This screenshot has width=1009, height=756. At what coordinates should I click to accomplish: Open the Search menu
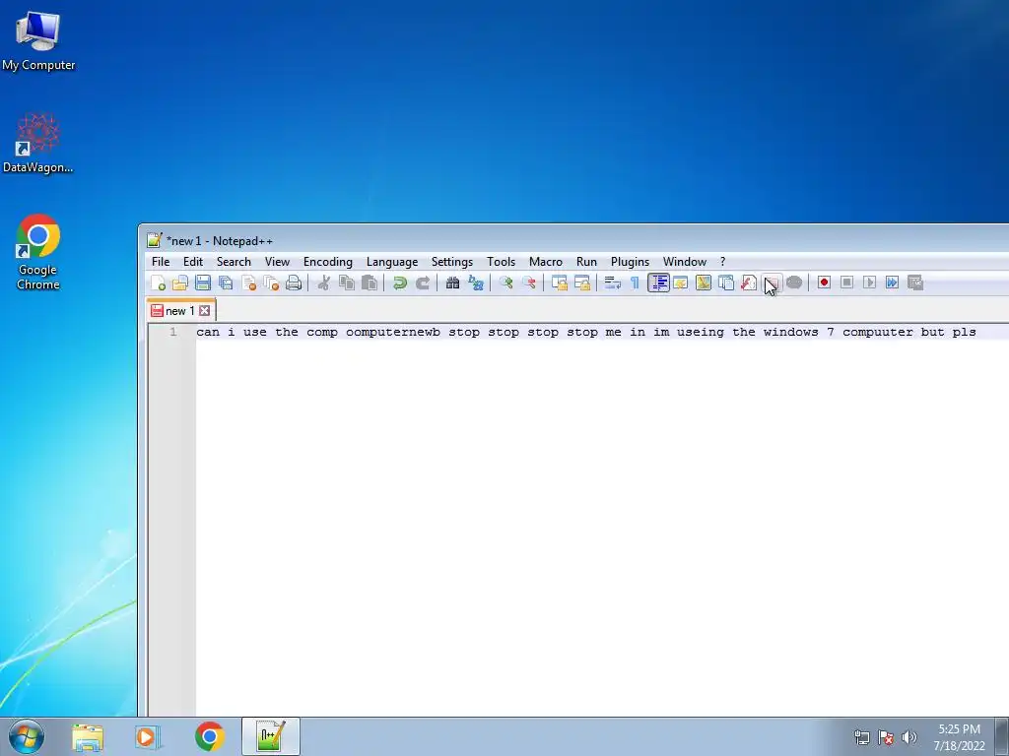pyautogui.click(x=234, y=262)
